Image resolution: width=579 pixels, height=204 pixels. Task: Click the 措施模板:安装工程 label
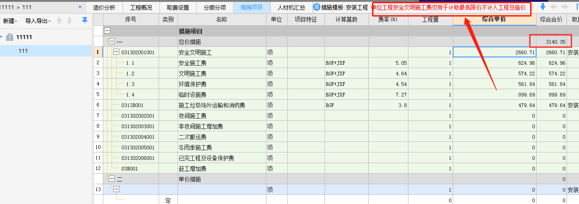click(x=344, y=7)
